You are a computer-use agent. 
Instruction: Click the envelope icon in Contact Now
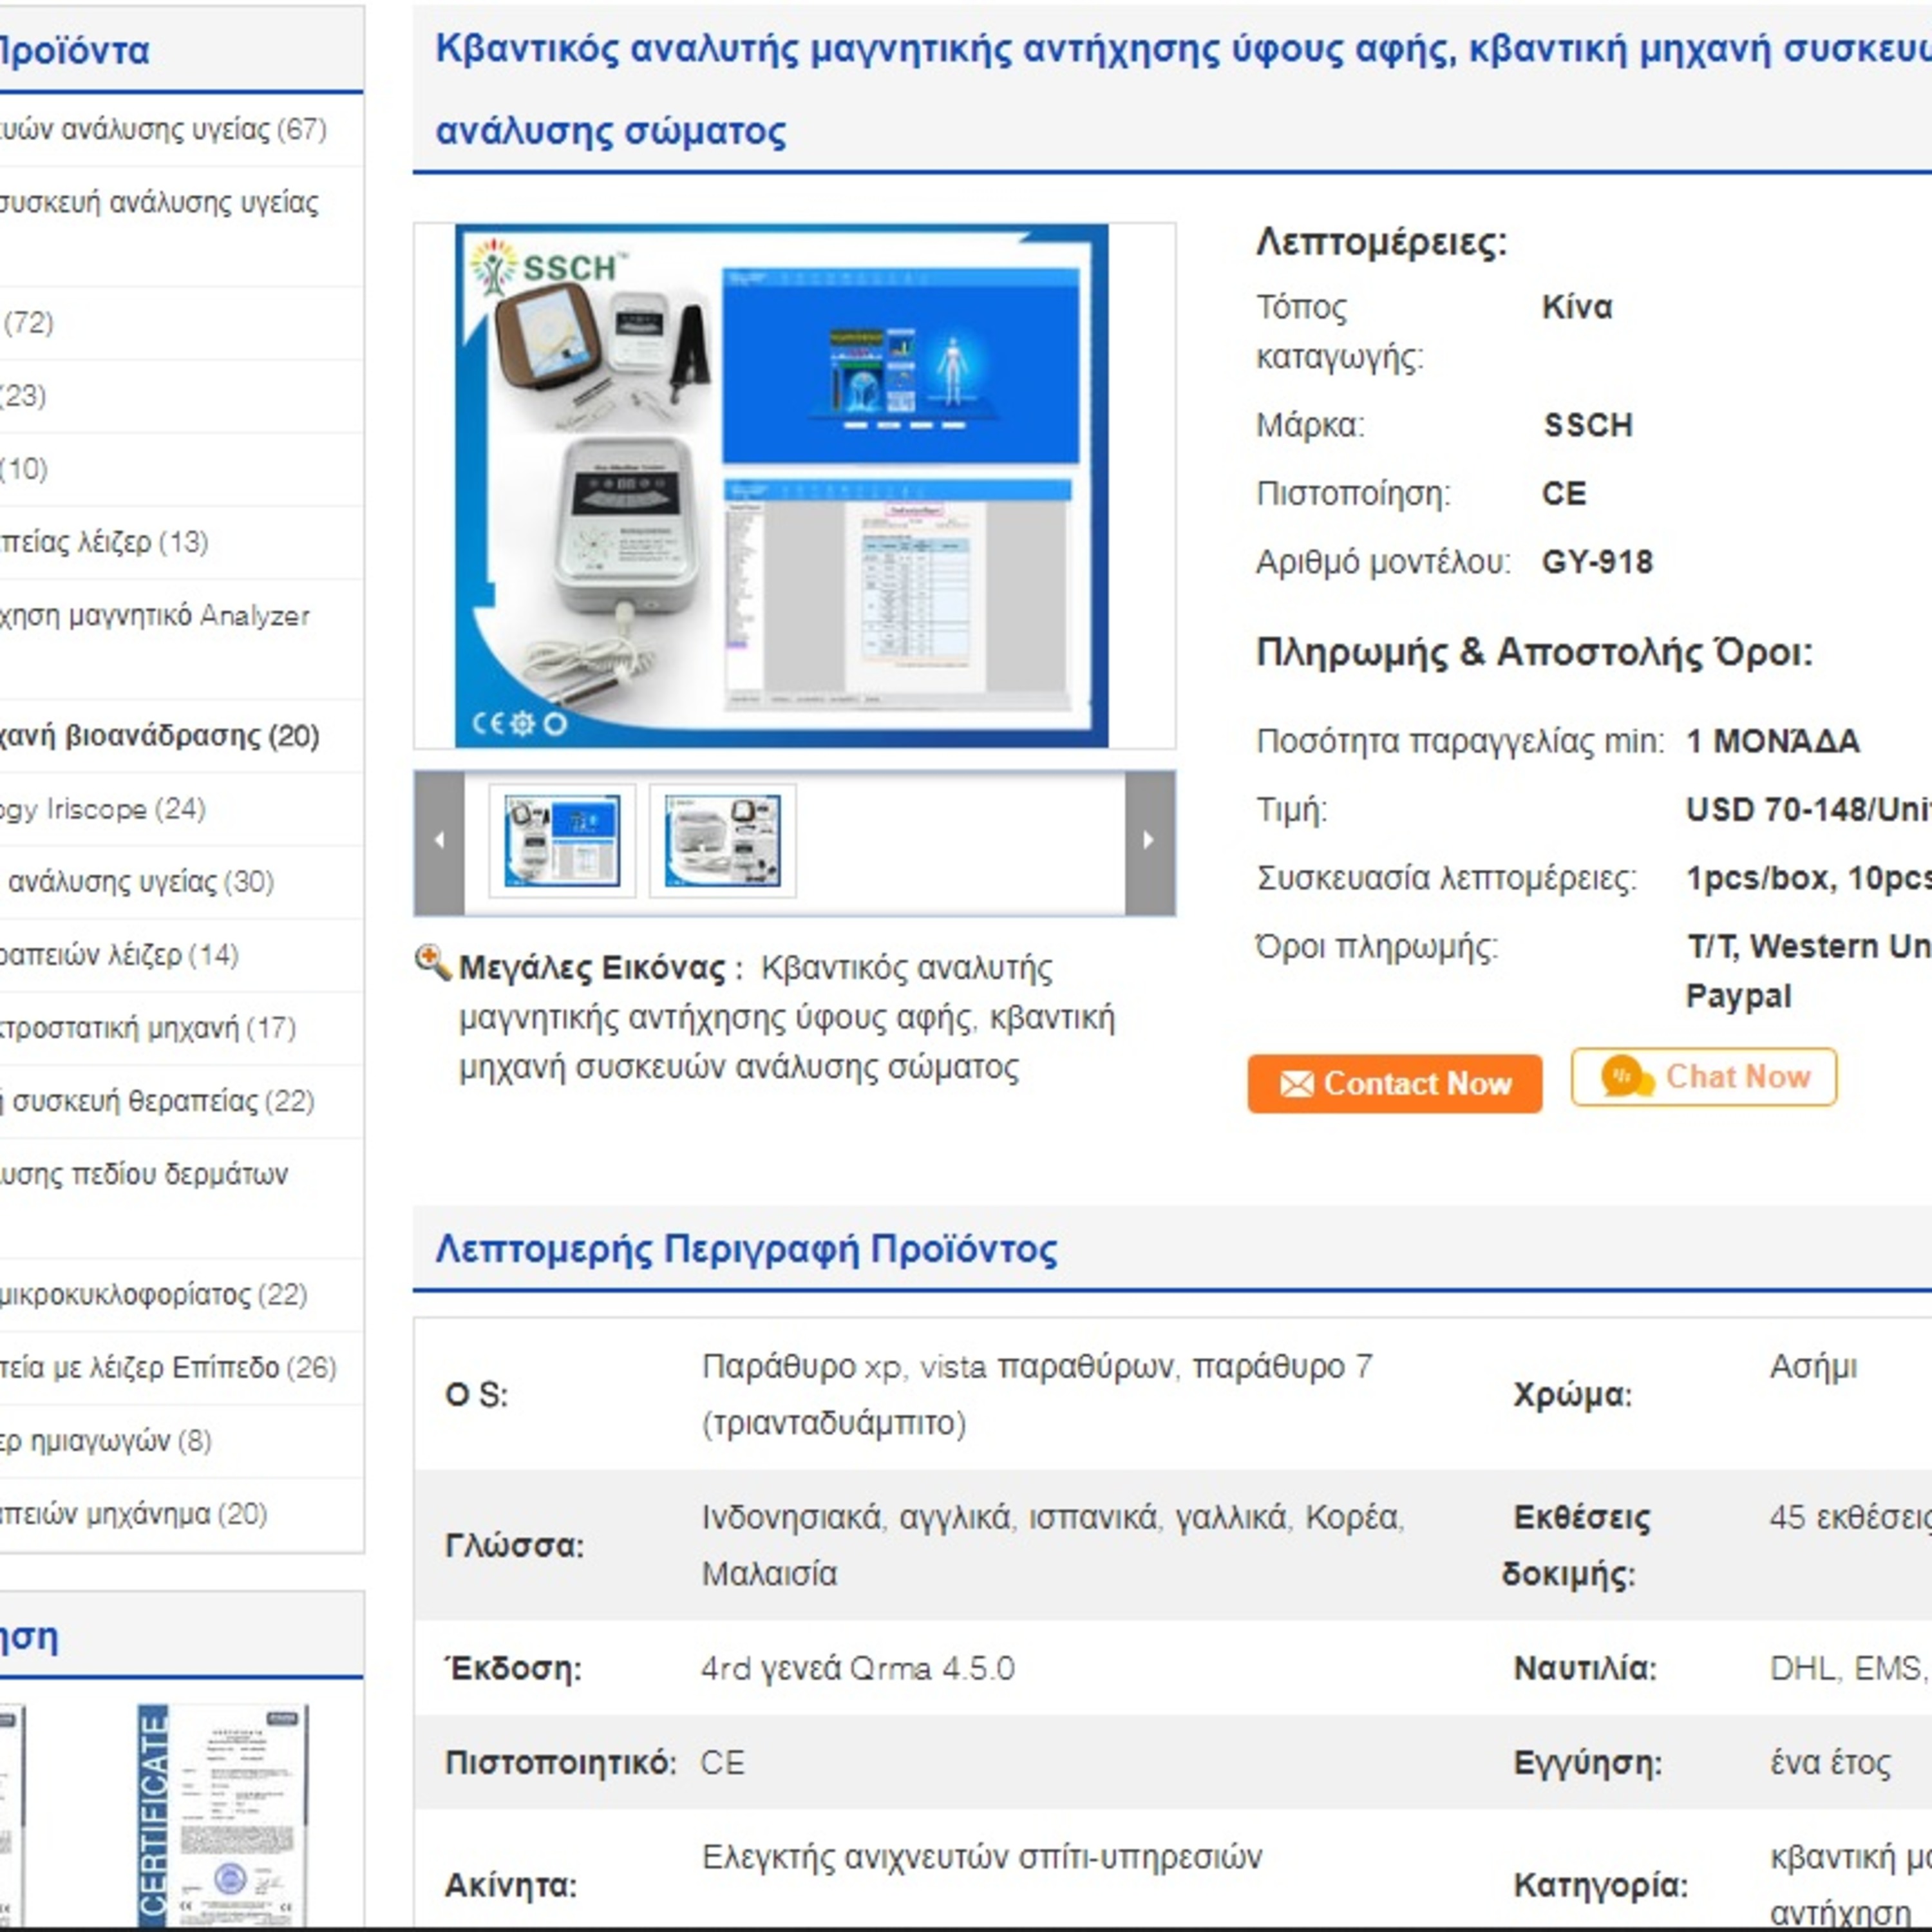(x=1296, y=1084)
